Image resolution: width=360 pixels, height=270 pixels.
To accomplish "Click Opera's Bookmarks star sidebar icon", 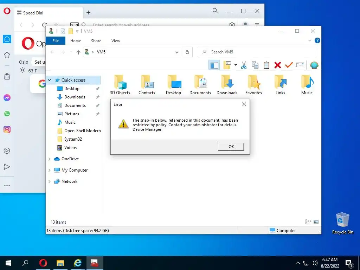I will tap(7, 55).
